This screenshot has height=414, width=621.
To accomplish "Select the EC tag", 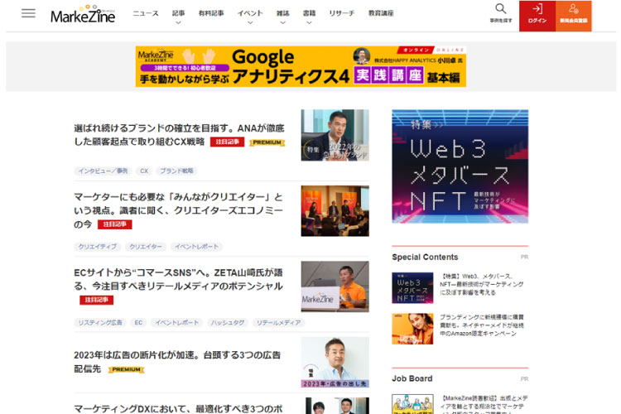I will click(x=138, y=322).
